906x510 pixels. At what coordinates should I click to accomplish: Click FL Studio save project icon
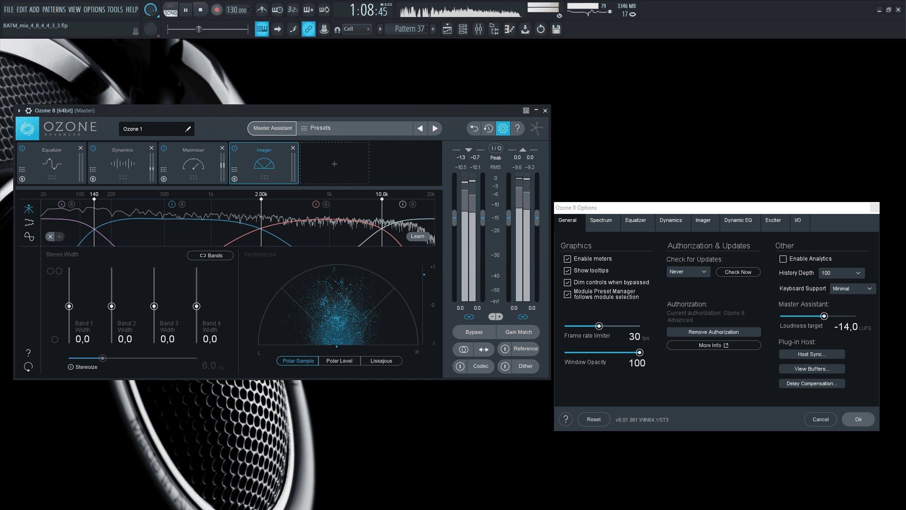pyautogui.click(x=556, y=29)
